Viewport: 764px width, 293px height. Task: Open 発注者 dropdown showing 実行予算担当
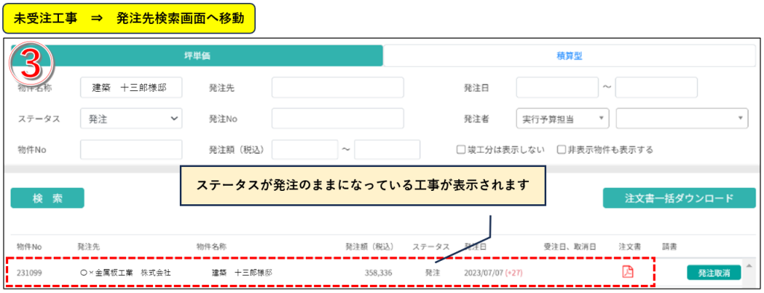tap(563, 119)
